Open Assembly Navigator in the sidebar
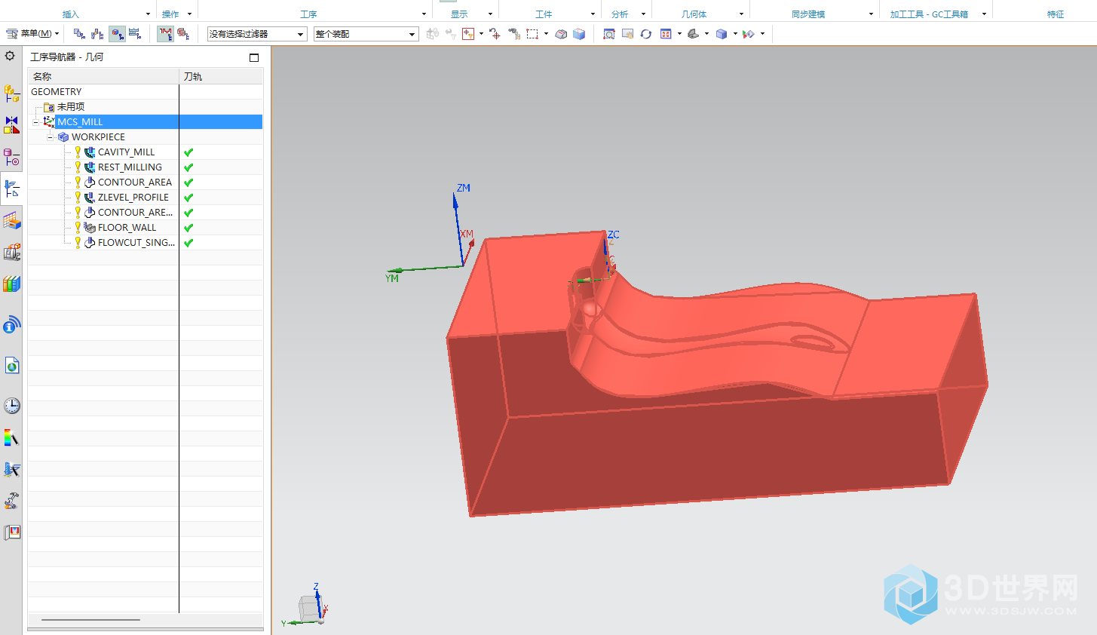 point(11,94)
